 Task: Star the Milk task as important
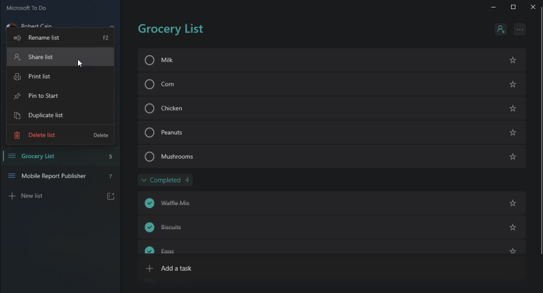tap(513, 60)
